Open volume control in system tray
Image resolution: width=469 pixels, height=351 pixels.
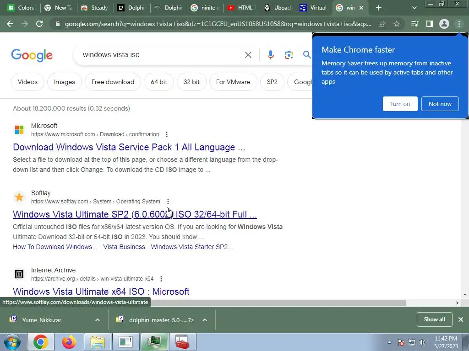click(x=423, y=342)
